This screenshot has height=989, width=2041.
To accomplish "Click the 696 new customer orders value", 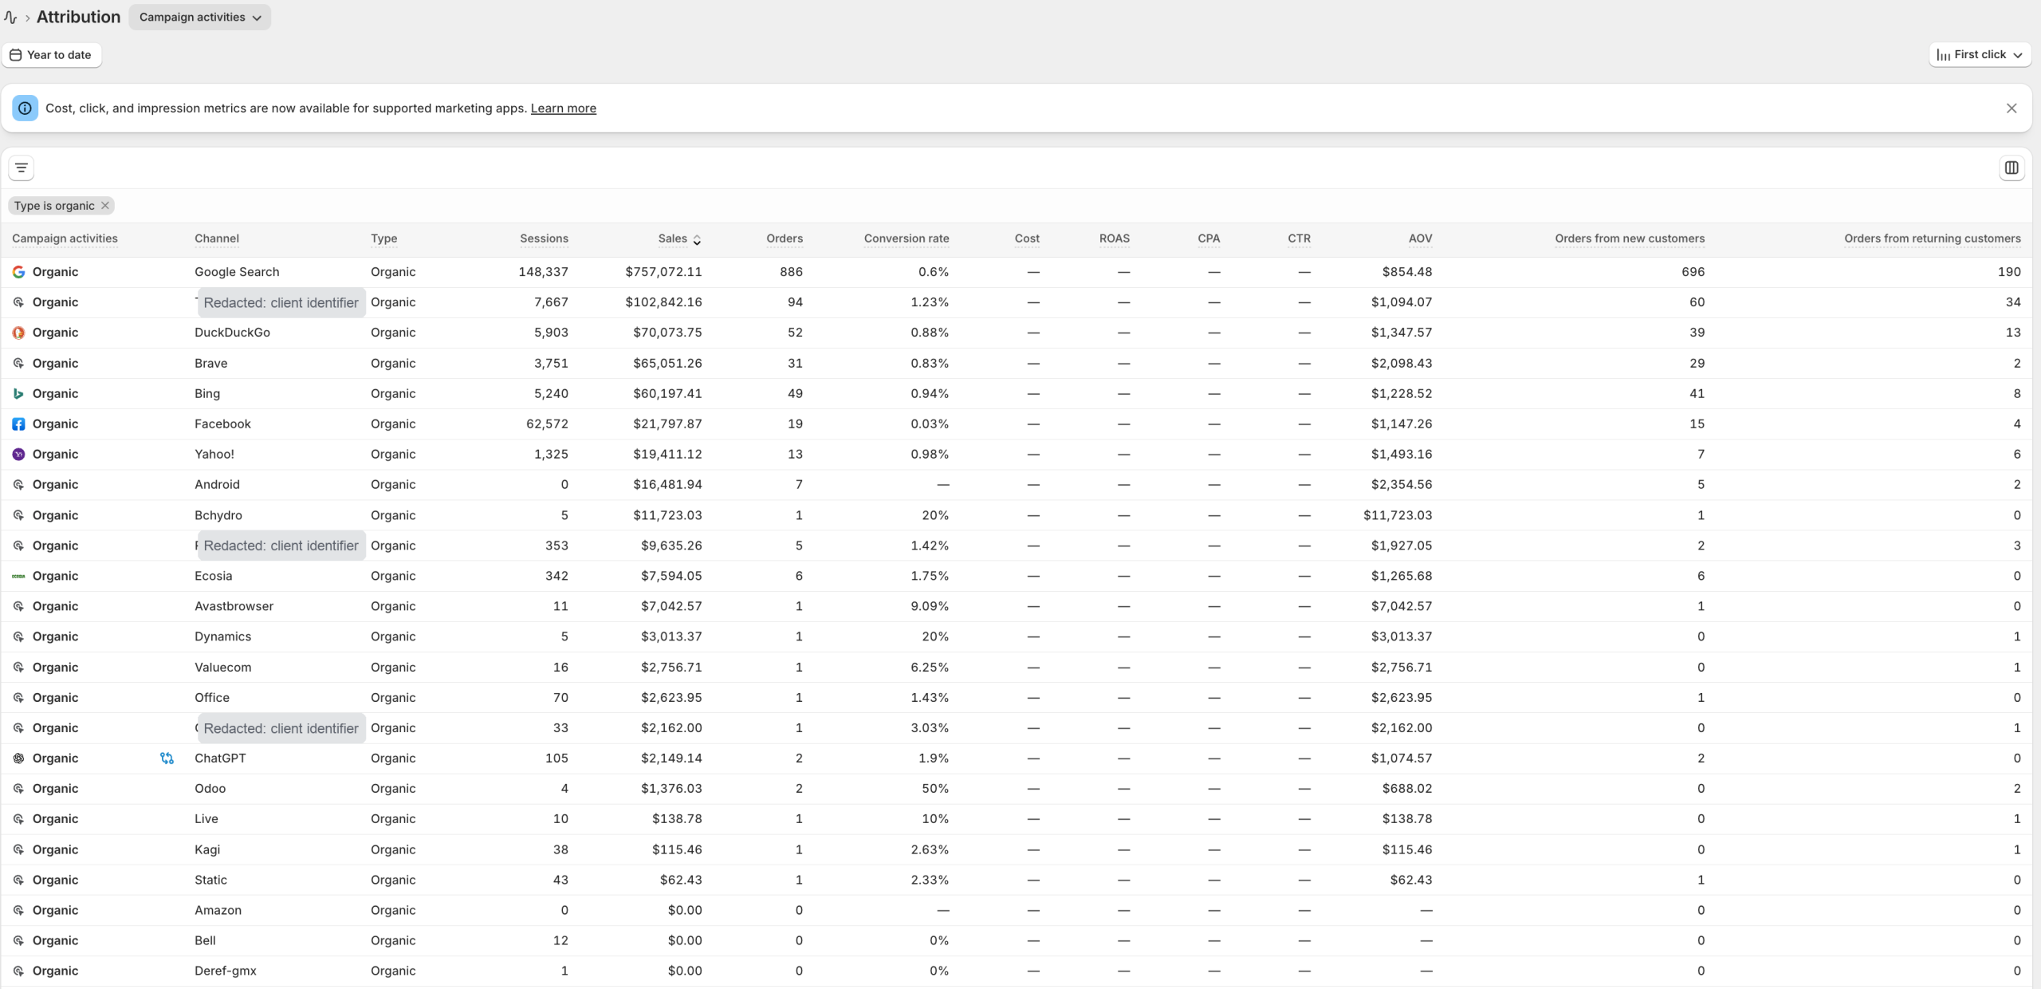I will point(1693,272).
